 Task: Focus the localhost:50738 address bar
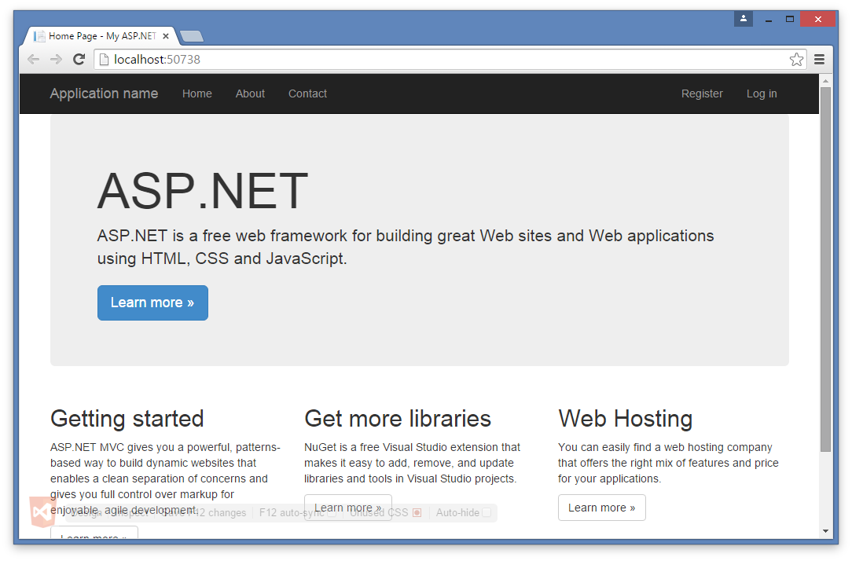pos(451,59)
